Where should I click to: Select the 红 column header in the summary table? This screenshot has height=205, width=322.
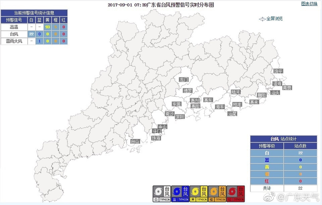click(63, 20)
